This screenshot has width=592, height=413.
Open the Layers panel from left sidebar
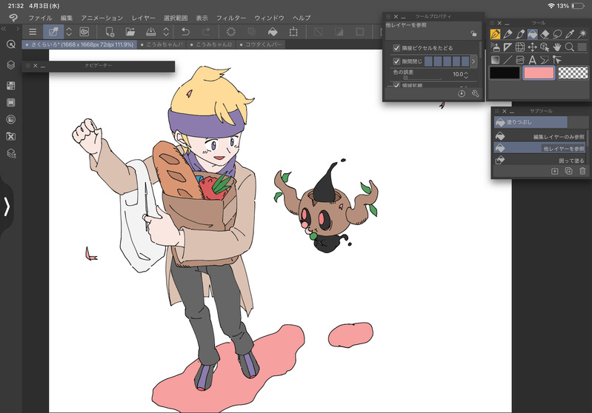[x=11, y=65]
